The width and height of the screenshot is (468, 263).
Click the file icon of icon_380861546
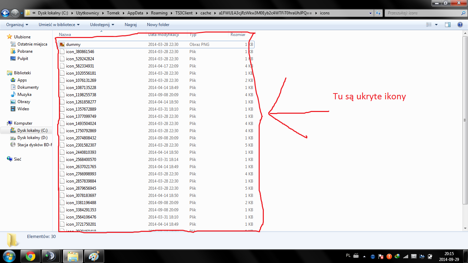coord(62,52)
